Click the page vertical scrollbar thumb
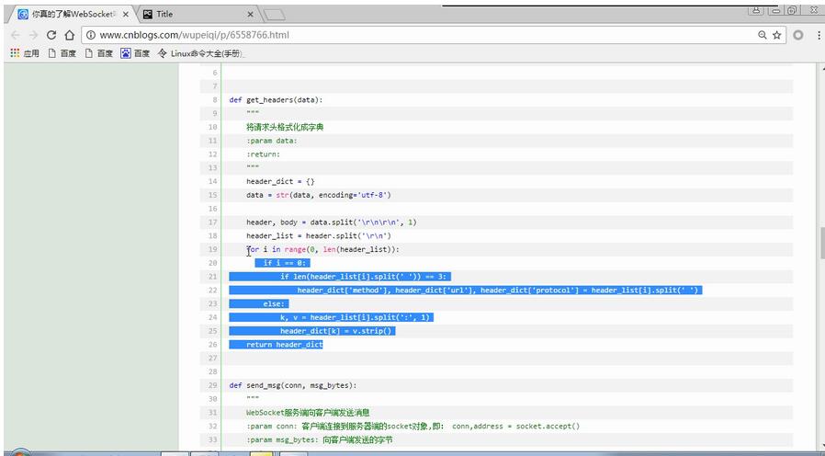Screen dimensions: 825x456 click(822, 243)
